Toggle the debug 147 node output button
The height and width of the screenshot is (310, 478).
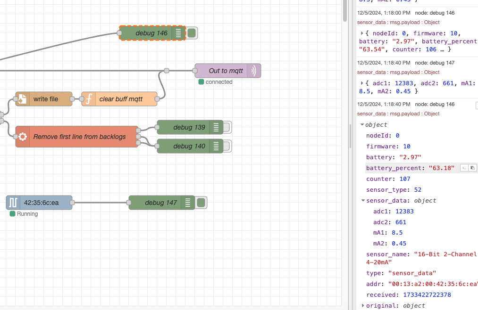click(x=201, y=203)
